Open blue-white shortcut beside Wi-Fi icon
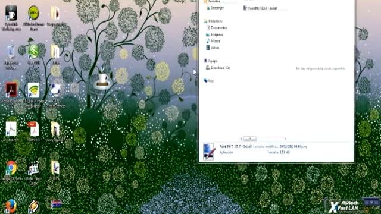 [x=55, y=90]
